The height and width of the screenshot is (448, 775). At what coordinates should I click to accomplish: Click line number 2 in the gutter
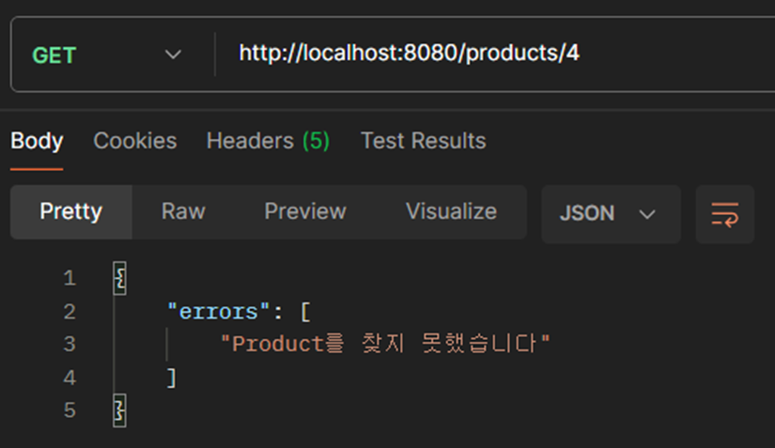point(70,312)
